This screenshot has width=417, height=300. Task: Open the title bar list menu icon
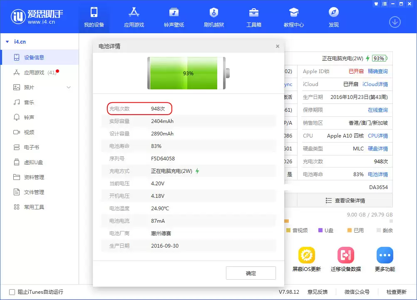click(x=385, y=4)
